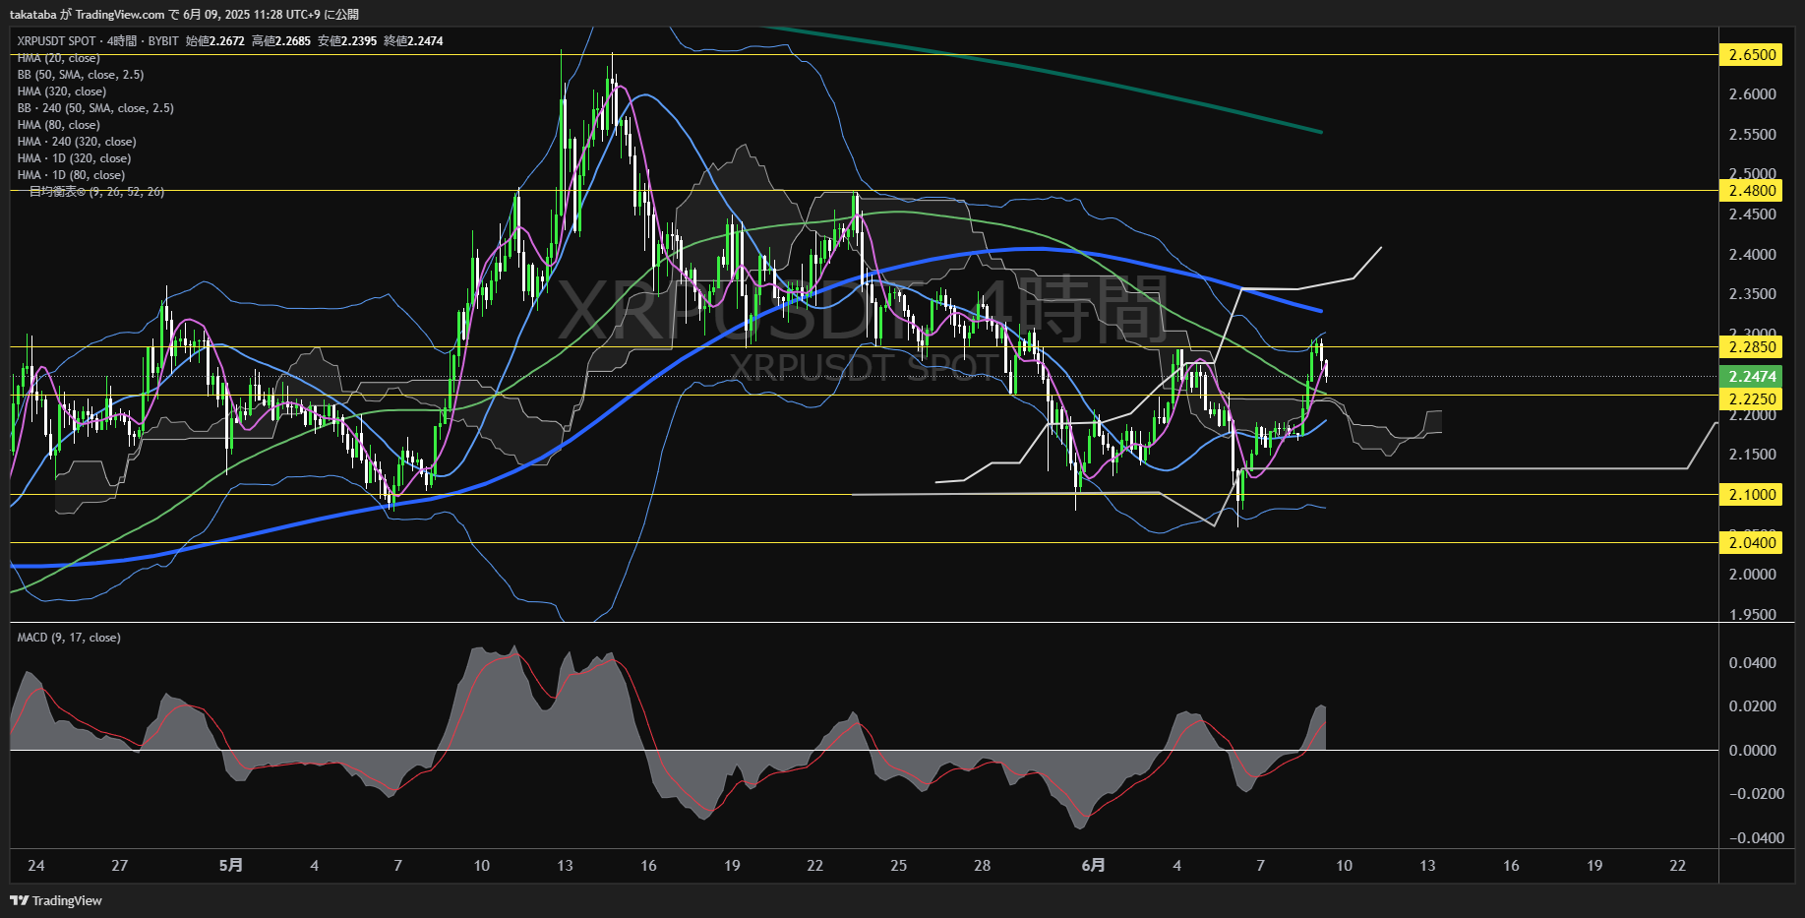1805x918 pixels.
Task: Select the BB (50, SMA, close, 2.5) legend
Action: pos(81,75)
